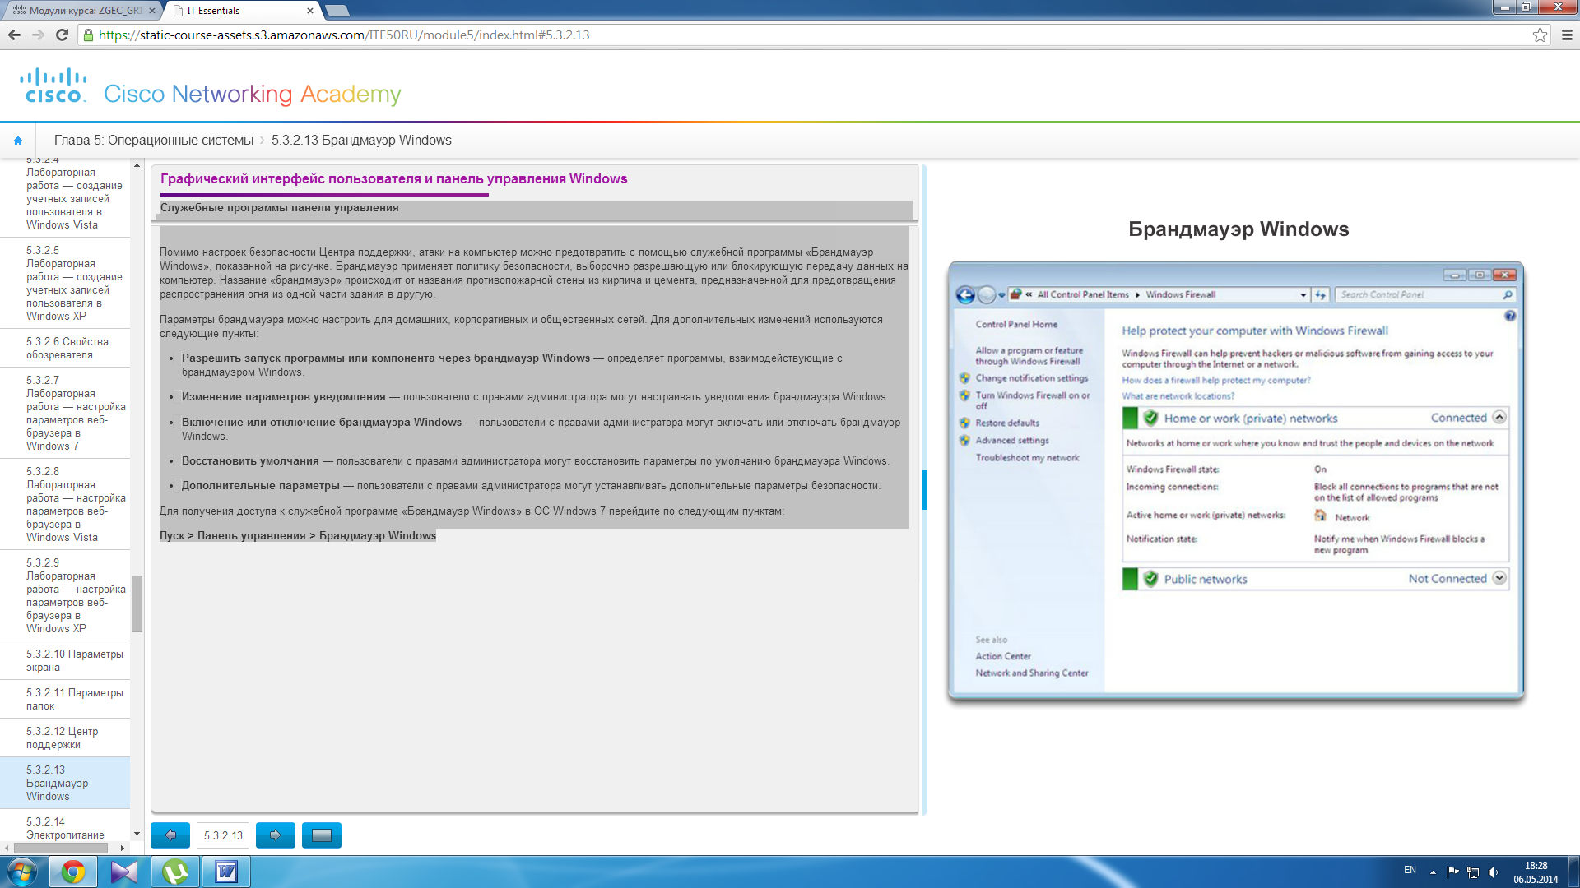The width and height of the screenshot is (1580, 888).
Task: Go to the previous page with the left arrow button
Action: point(170,835)
